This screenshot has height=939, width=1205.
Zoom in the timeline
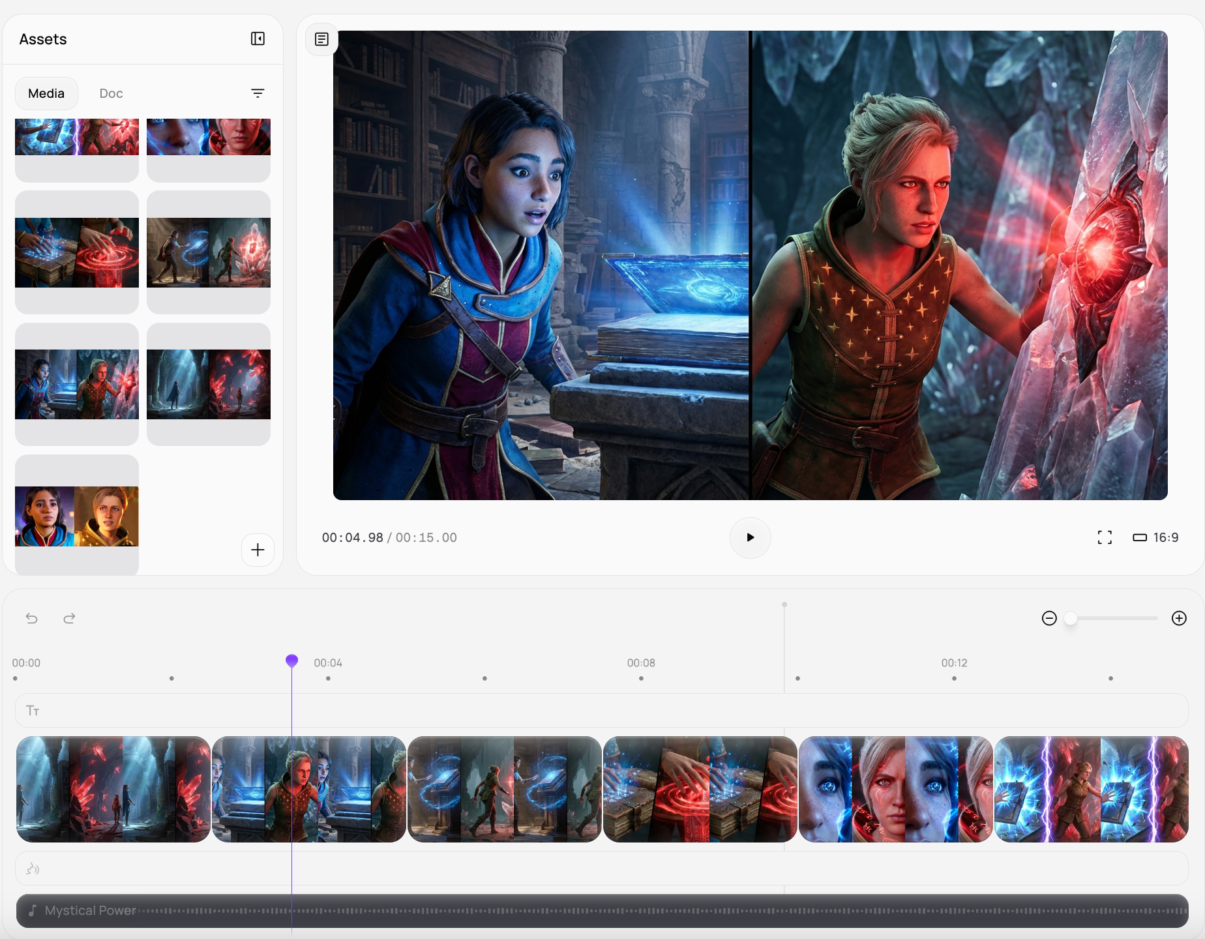pos(1179,618)
